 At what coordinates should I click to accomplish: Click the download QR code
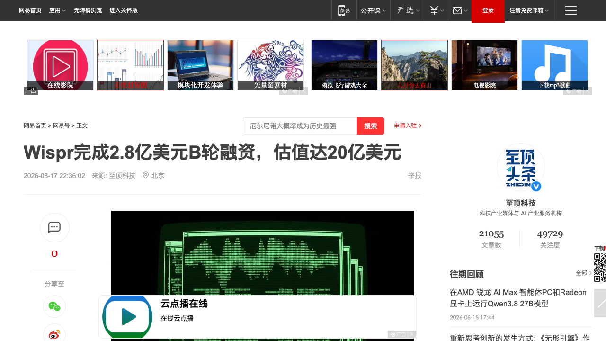(600, 268)
